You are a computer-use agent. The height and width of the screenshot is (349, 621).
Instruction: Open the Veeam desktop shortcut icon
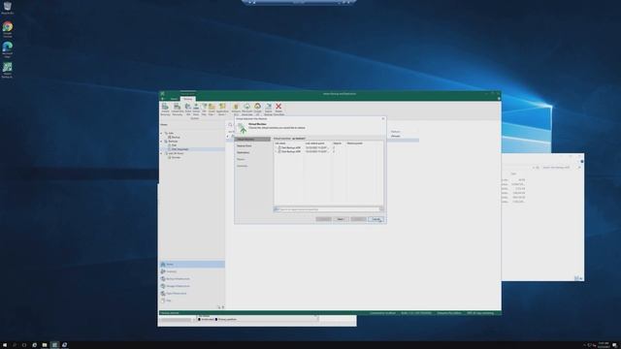[7, 70]
